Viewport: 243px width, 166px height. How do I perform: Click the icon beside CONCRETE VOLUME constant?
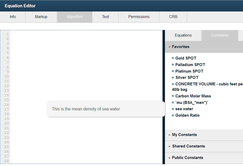(173, 84)
